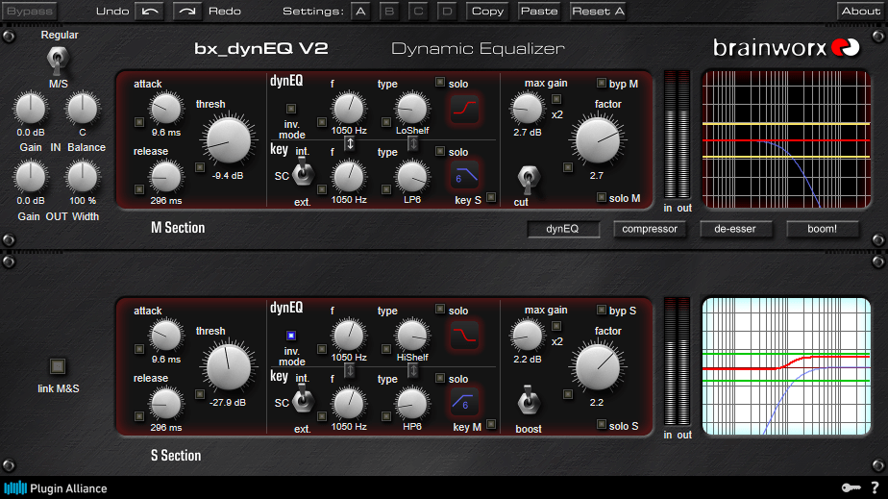Open the help question mark icon

pyautogui.click(x=875, y=488)
